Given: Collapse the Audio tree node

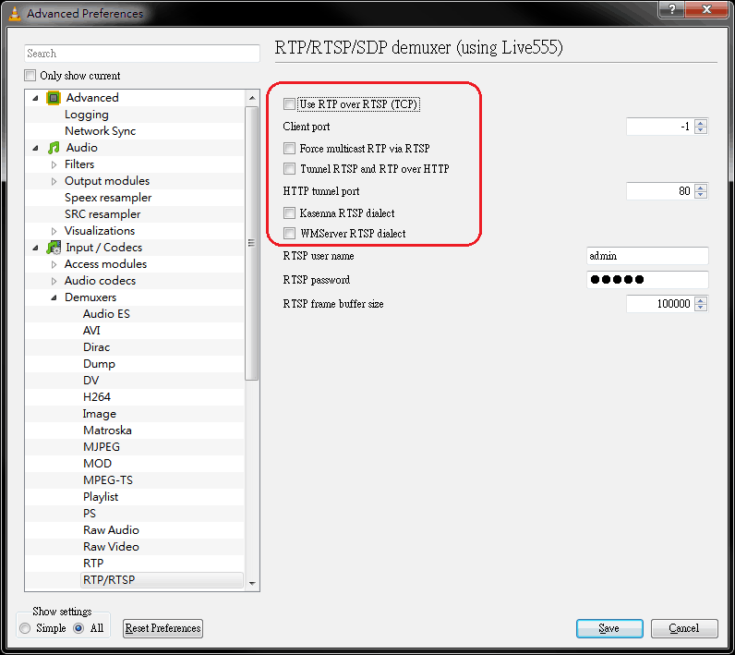Looking at the screenshot, I should coord(36,148).
